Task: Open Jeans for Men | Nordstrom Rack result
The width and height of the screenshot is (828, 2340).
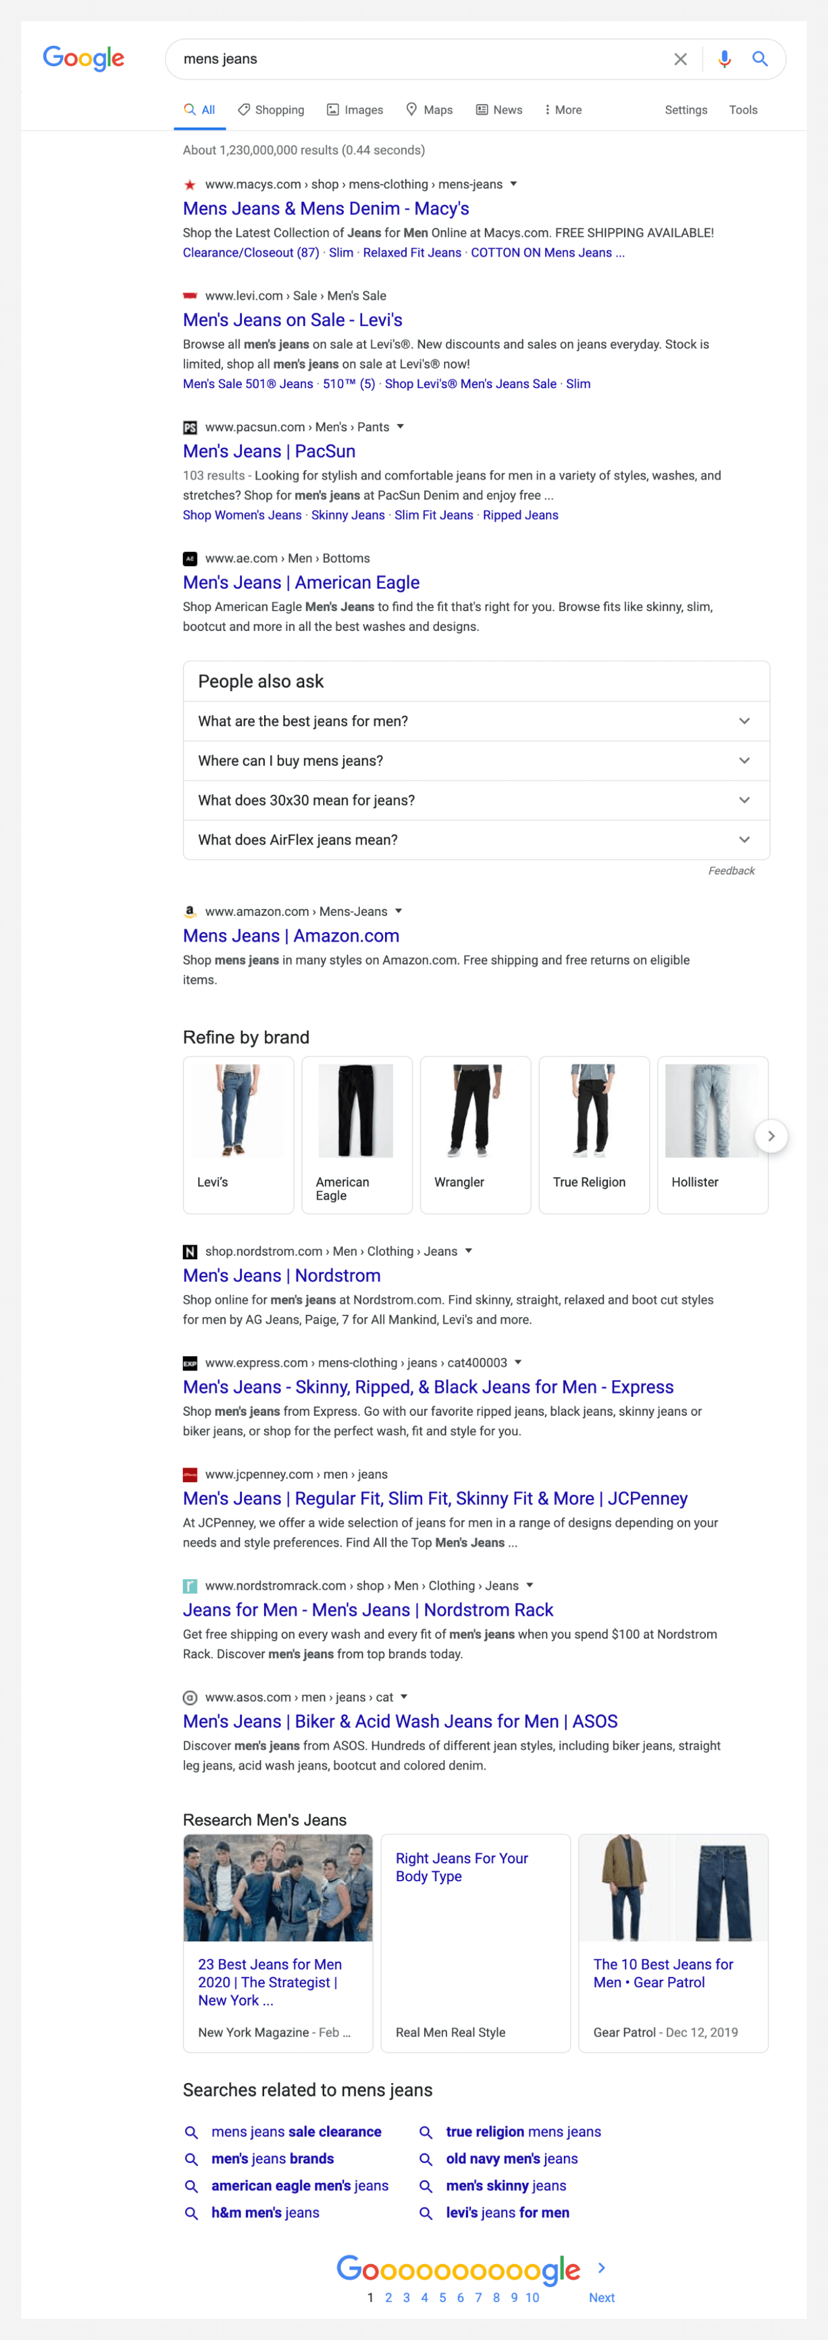Action: [368, 1610]
